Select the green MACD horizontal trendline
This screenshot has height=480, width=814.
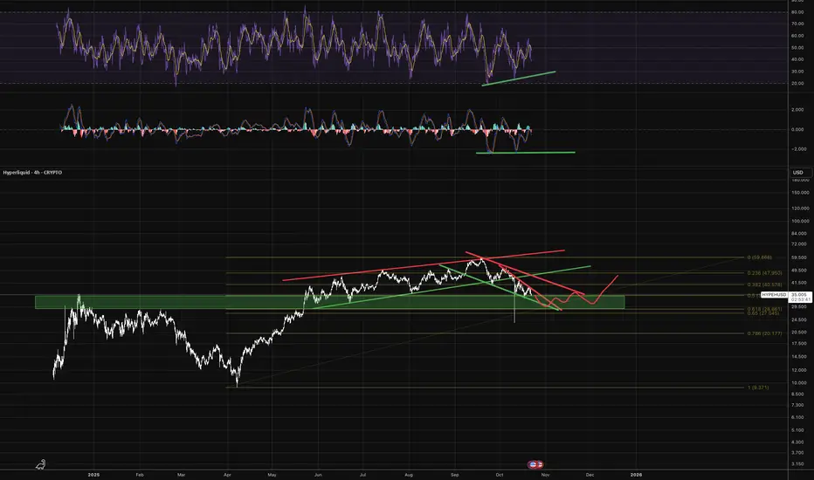pos(526,153)
